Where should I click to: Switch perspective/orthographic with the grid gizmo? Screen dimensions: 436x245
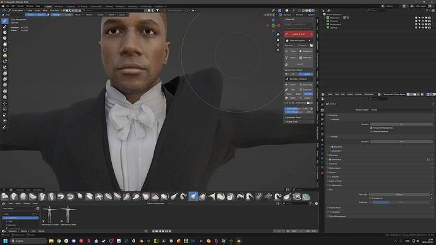278,50
